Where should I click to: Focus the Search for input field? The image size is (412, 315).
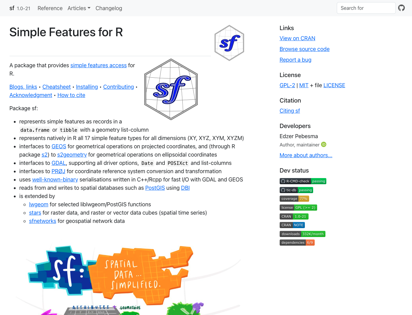(x=366, y=8)
